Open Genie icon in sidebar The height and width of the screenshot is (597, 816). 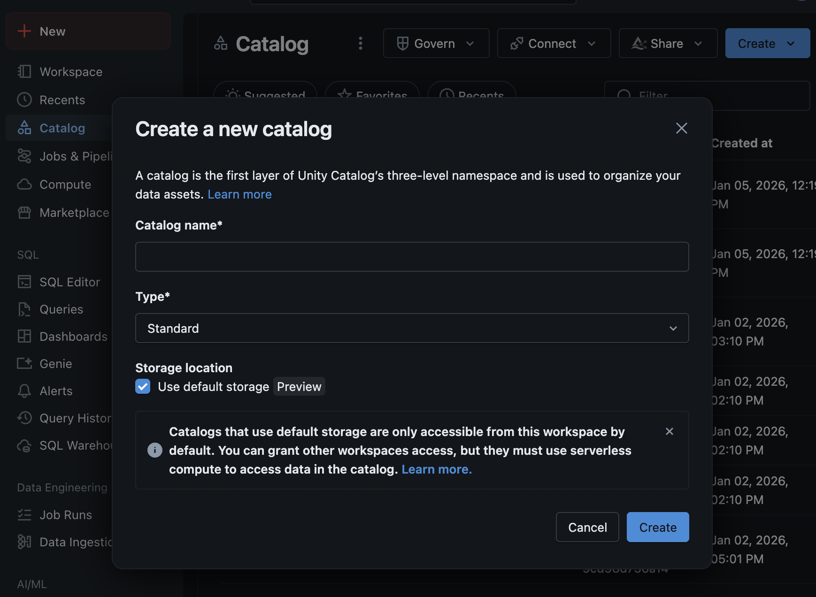coord(24,363)
